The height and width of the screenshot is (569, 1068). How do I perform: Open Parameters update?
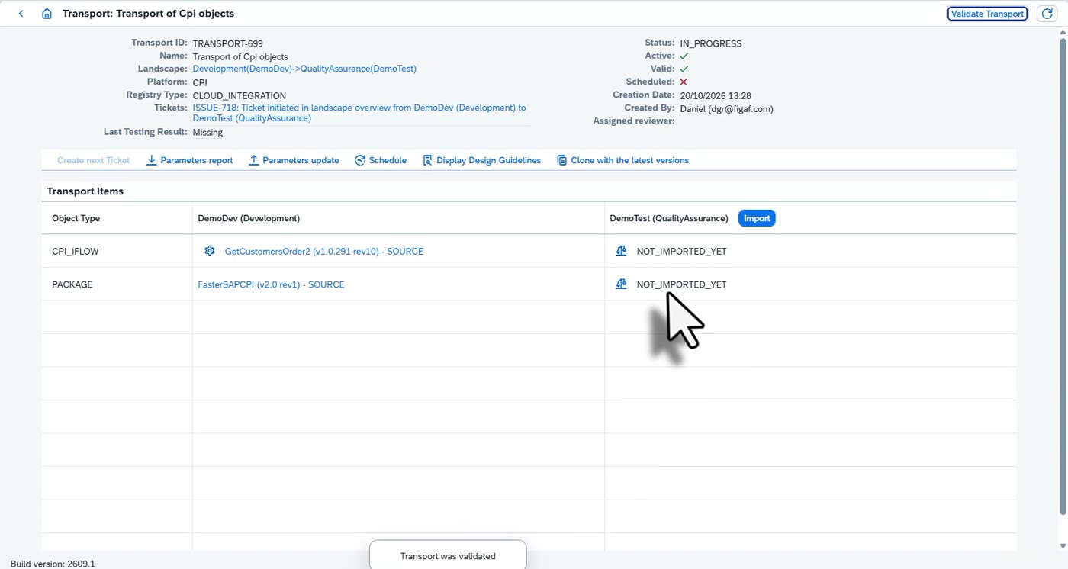point(294,160)
